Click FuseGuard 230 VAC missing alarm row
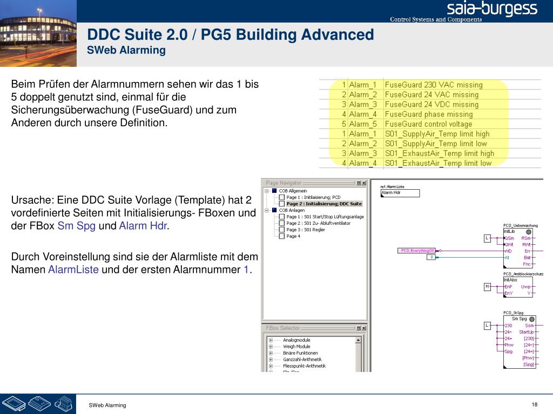This screenshot has width=553, height=414. pos(430,85)
